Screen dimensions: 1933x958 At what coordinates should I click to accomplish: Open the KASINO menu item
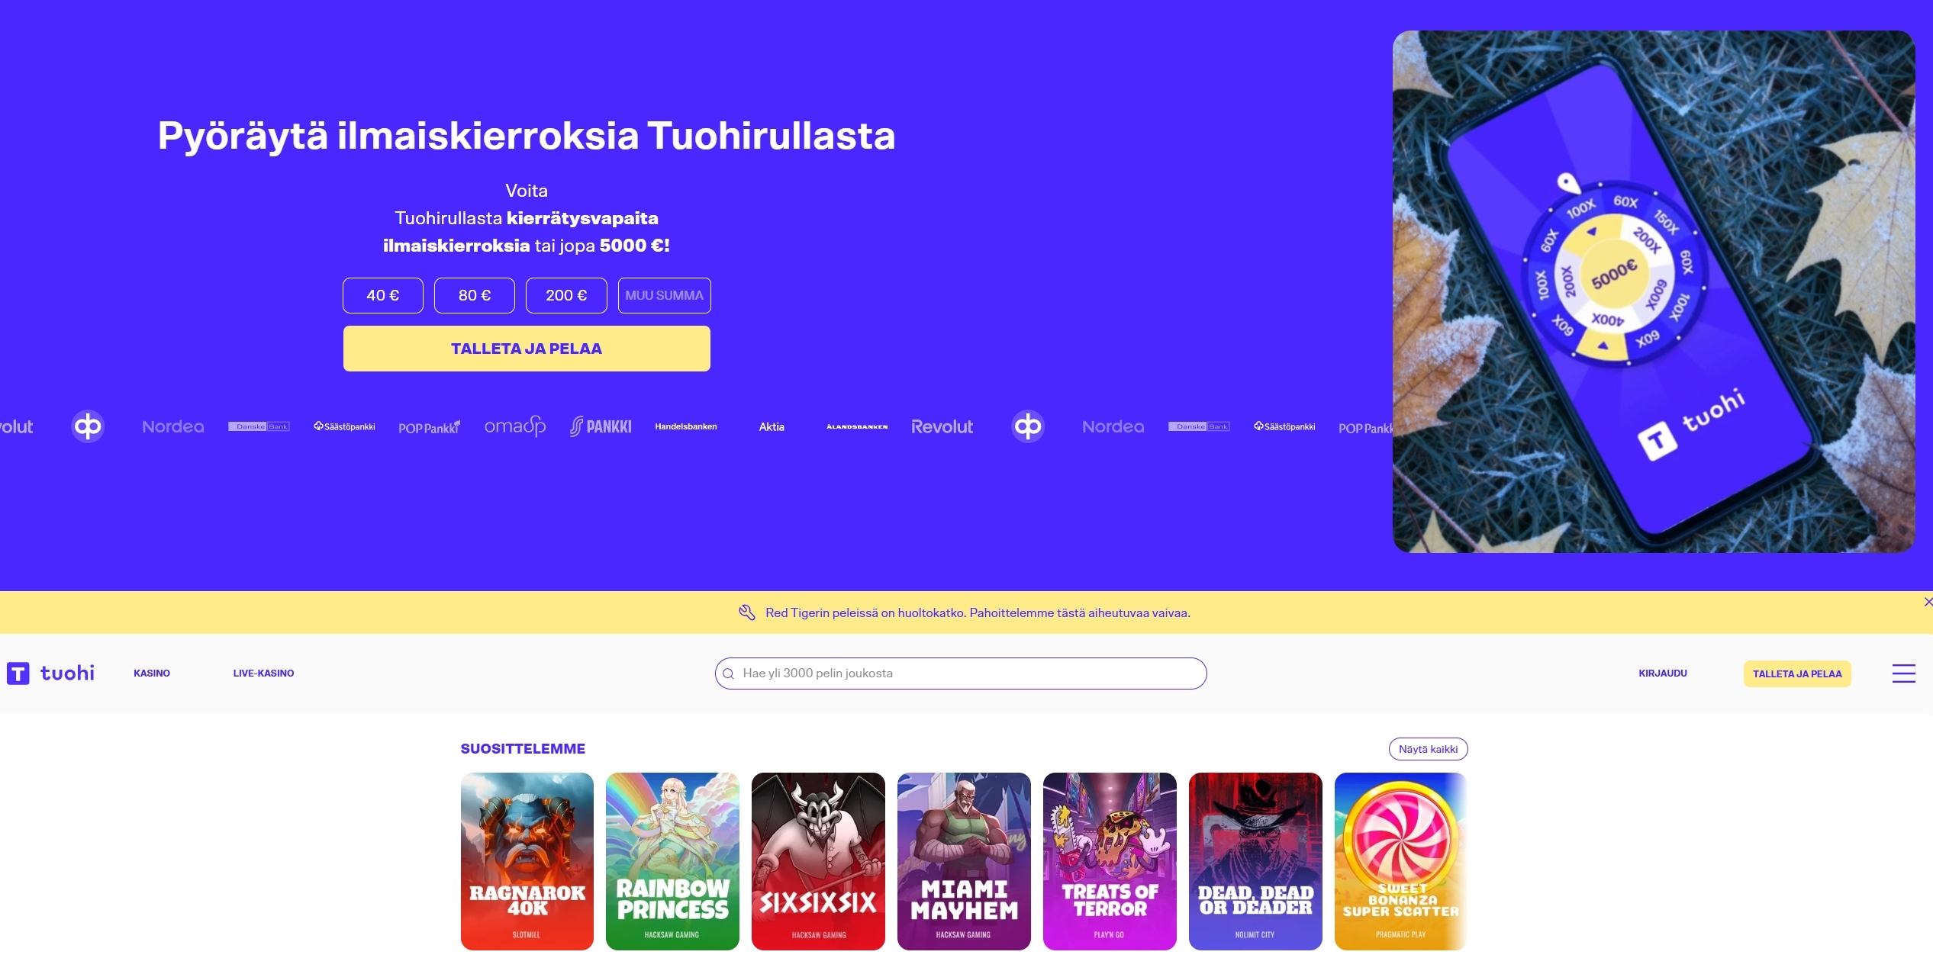point(152,673)
